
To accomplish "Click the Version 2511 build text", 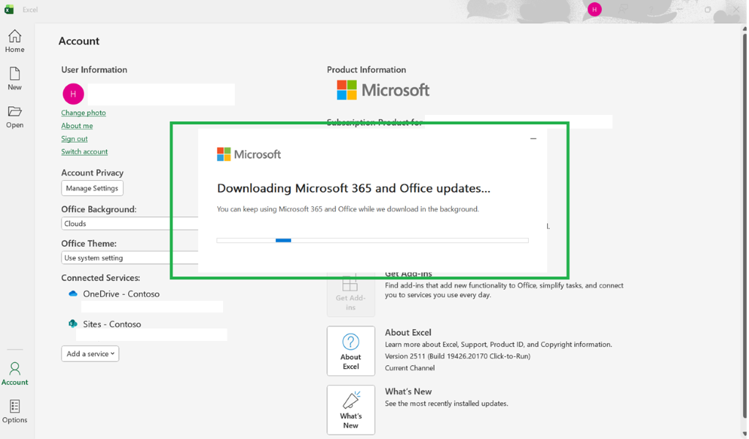I will (458, 356).
